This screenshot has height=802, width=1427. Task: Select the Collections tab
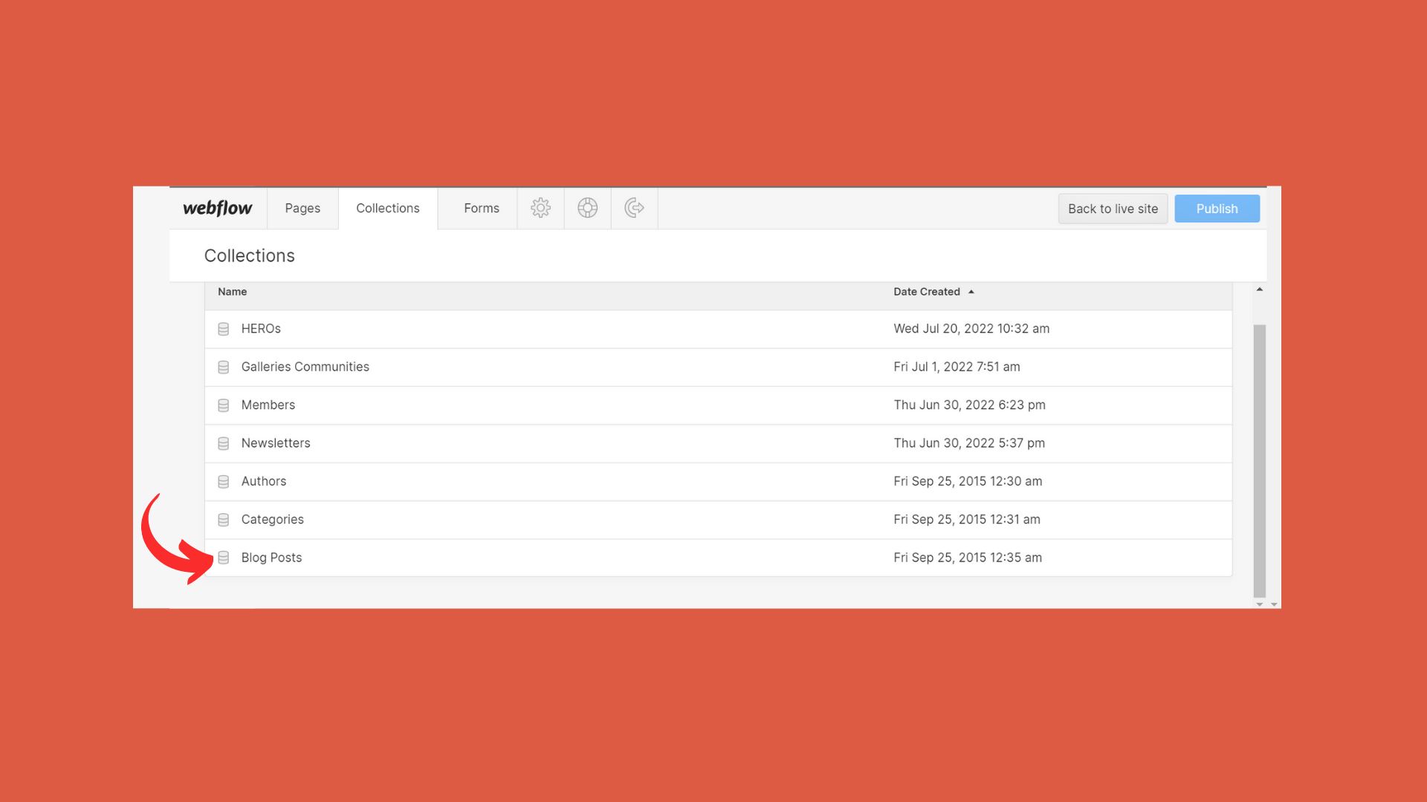click(387, 208)
